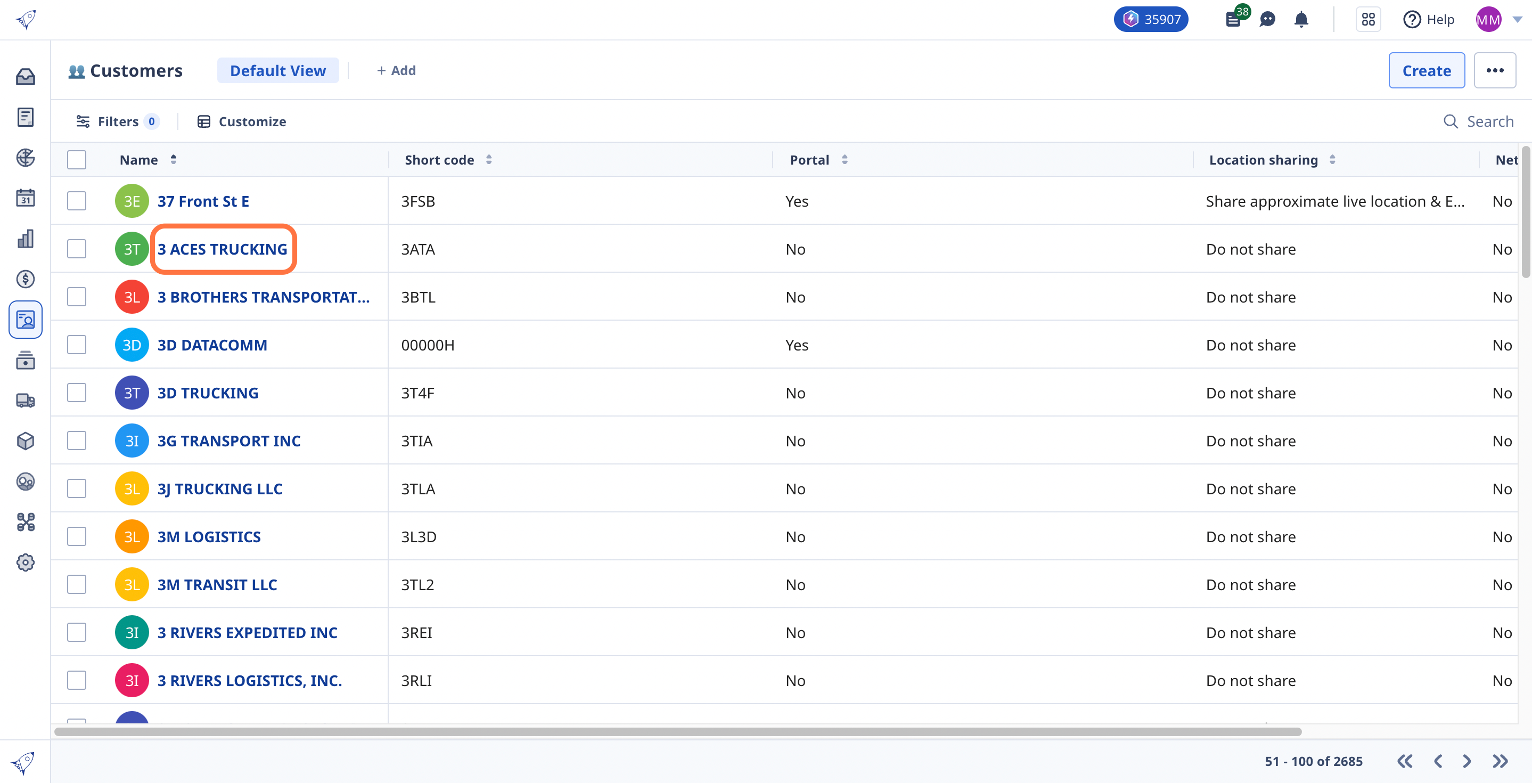
Task: Check the 3M LOGISTICS row
Action: pos(77,537)
